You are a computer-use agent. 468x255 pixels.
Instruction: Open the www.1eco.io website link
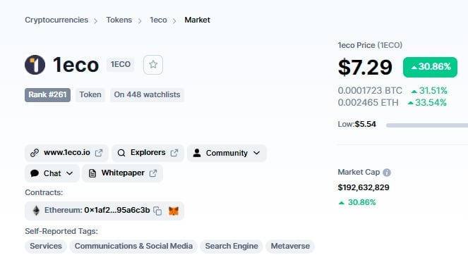[66, 153]
